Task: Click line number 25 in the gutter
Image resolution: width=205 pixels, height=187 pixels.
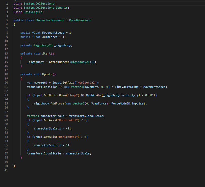Action: point(7,103)
